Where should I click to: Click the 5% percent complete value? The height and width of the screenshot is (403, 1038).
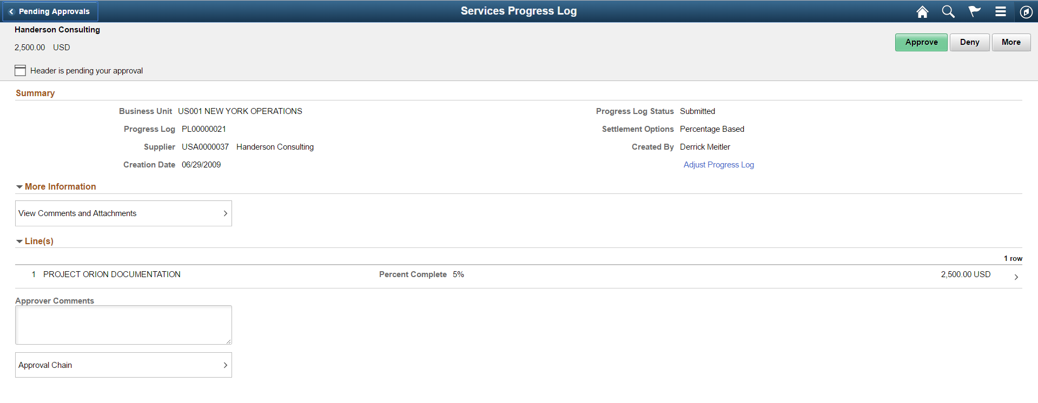[x=458, y=274]
